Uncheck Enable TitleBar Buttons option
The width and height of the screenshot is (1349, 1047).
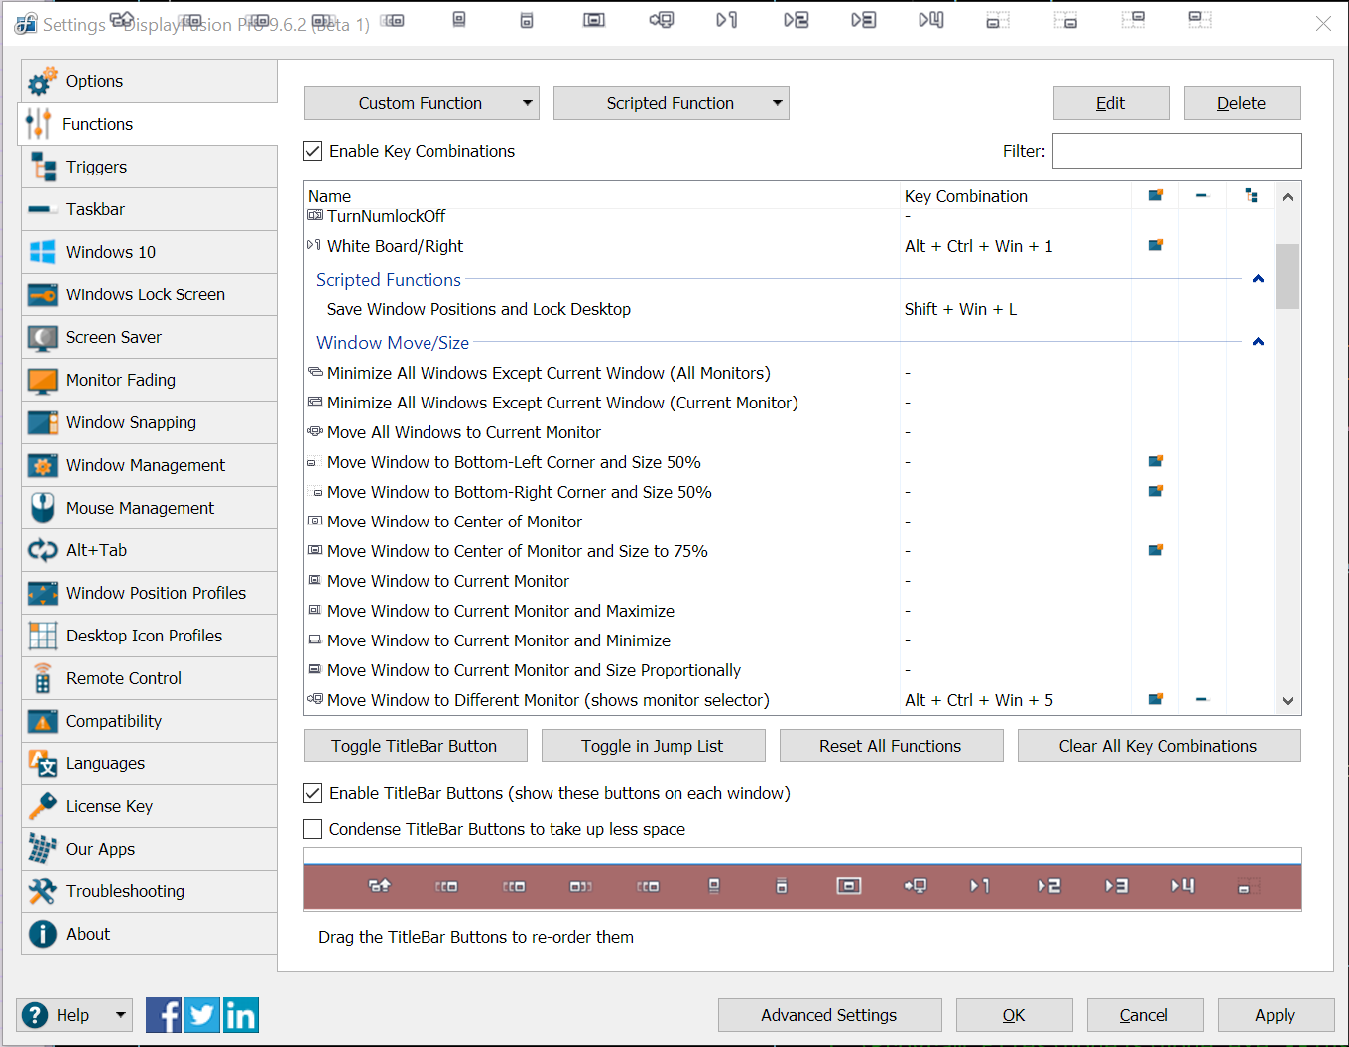click(x=313, y=793)
